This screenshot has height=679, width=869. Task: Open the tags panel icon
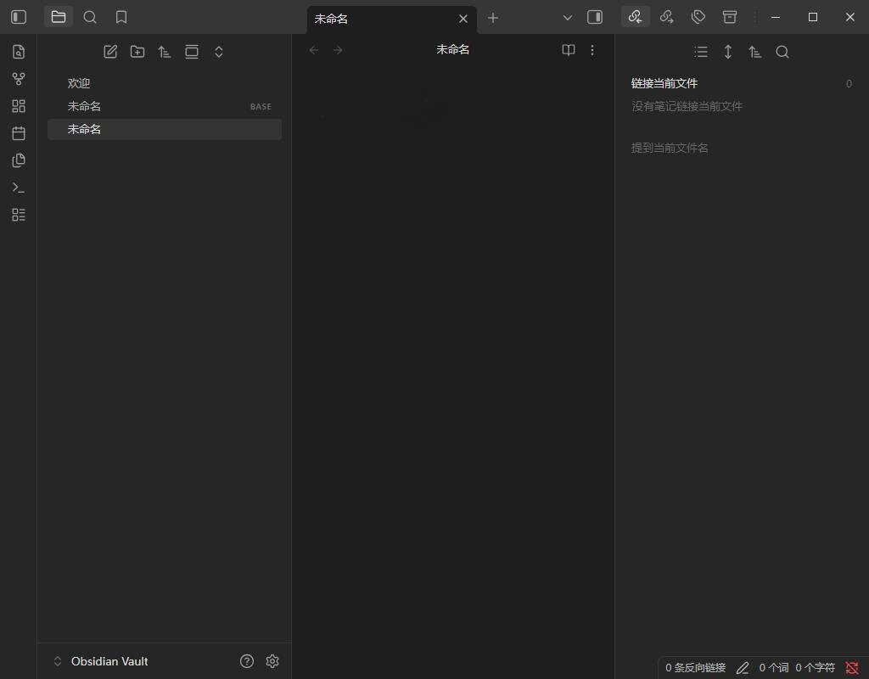(x=698, y=17)
